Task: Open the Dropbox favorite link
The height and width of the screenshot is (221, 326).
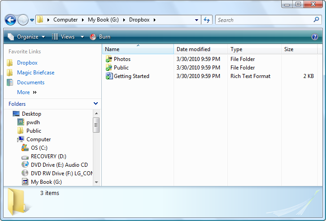Action: 27,63
